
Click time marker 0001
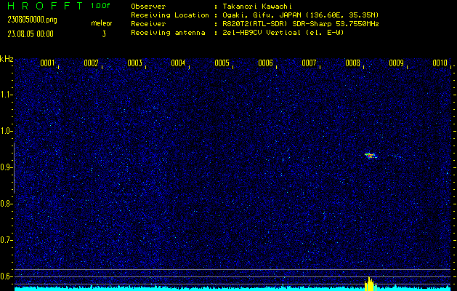47,63
